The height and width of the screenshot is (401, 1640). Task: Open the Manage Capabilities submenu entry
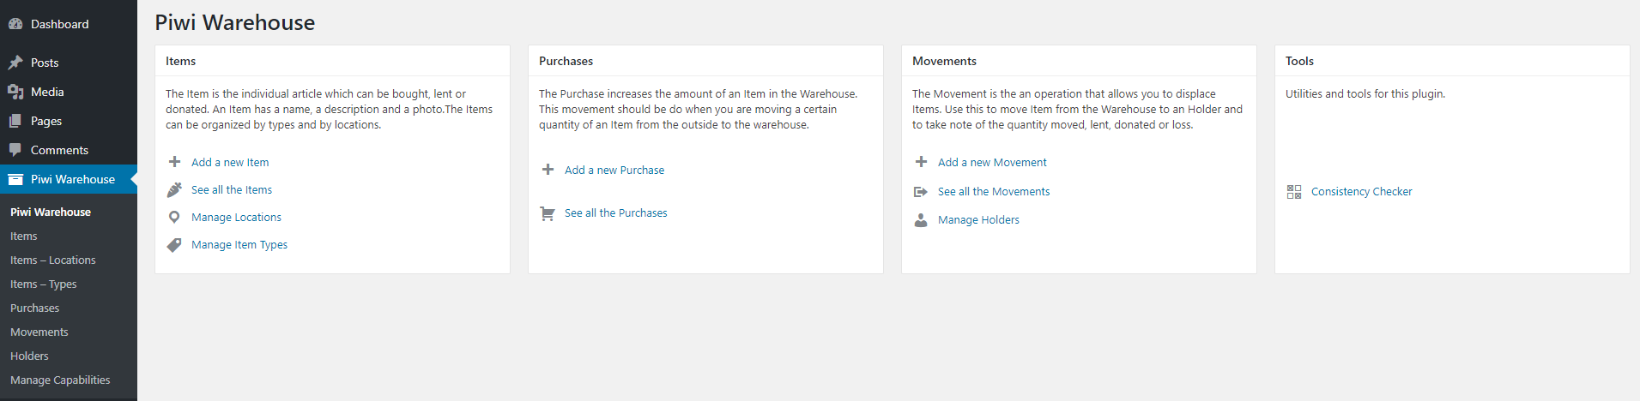(60, 380)
